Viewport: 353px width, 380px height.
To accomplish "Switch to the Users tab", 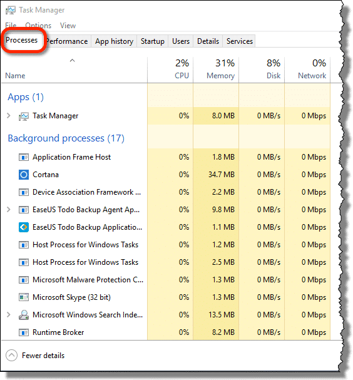I will pos(181,41).
